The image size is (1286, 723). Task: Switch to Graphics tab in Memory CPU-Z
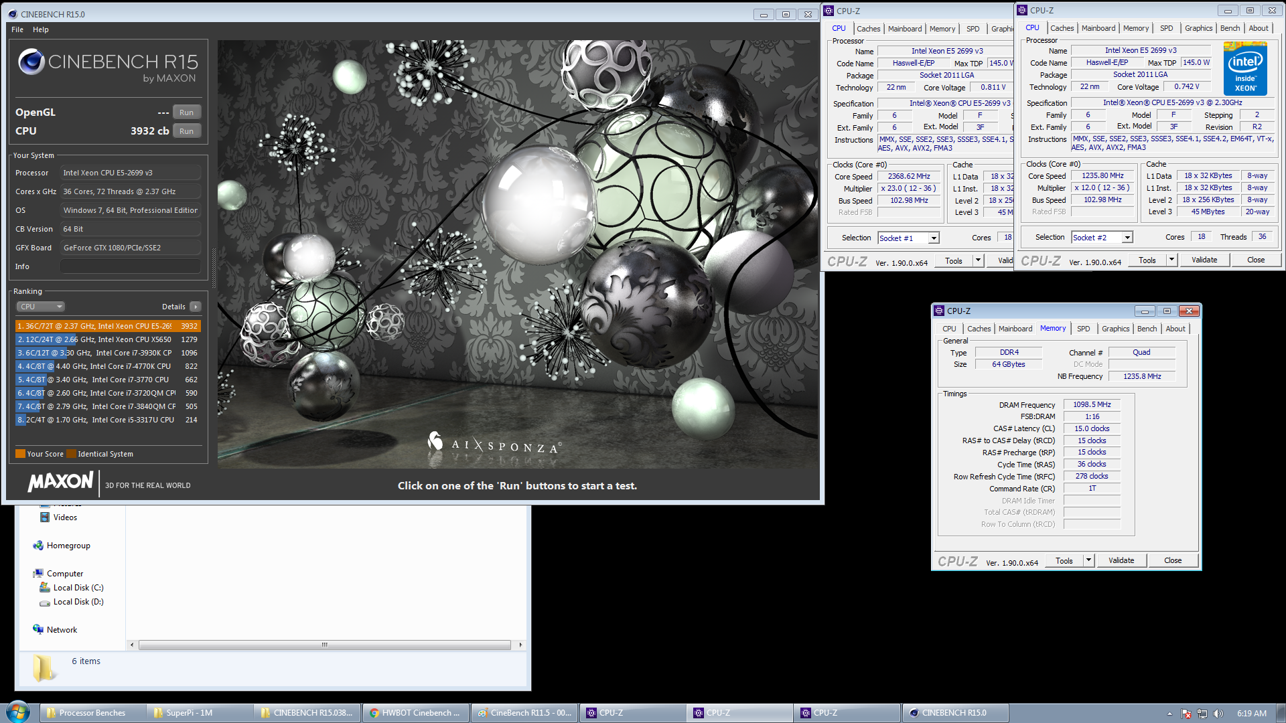(x=1115, y=329)
